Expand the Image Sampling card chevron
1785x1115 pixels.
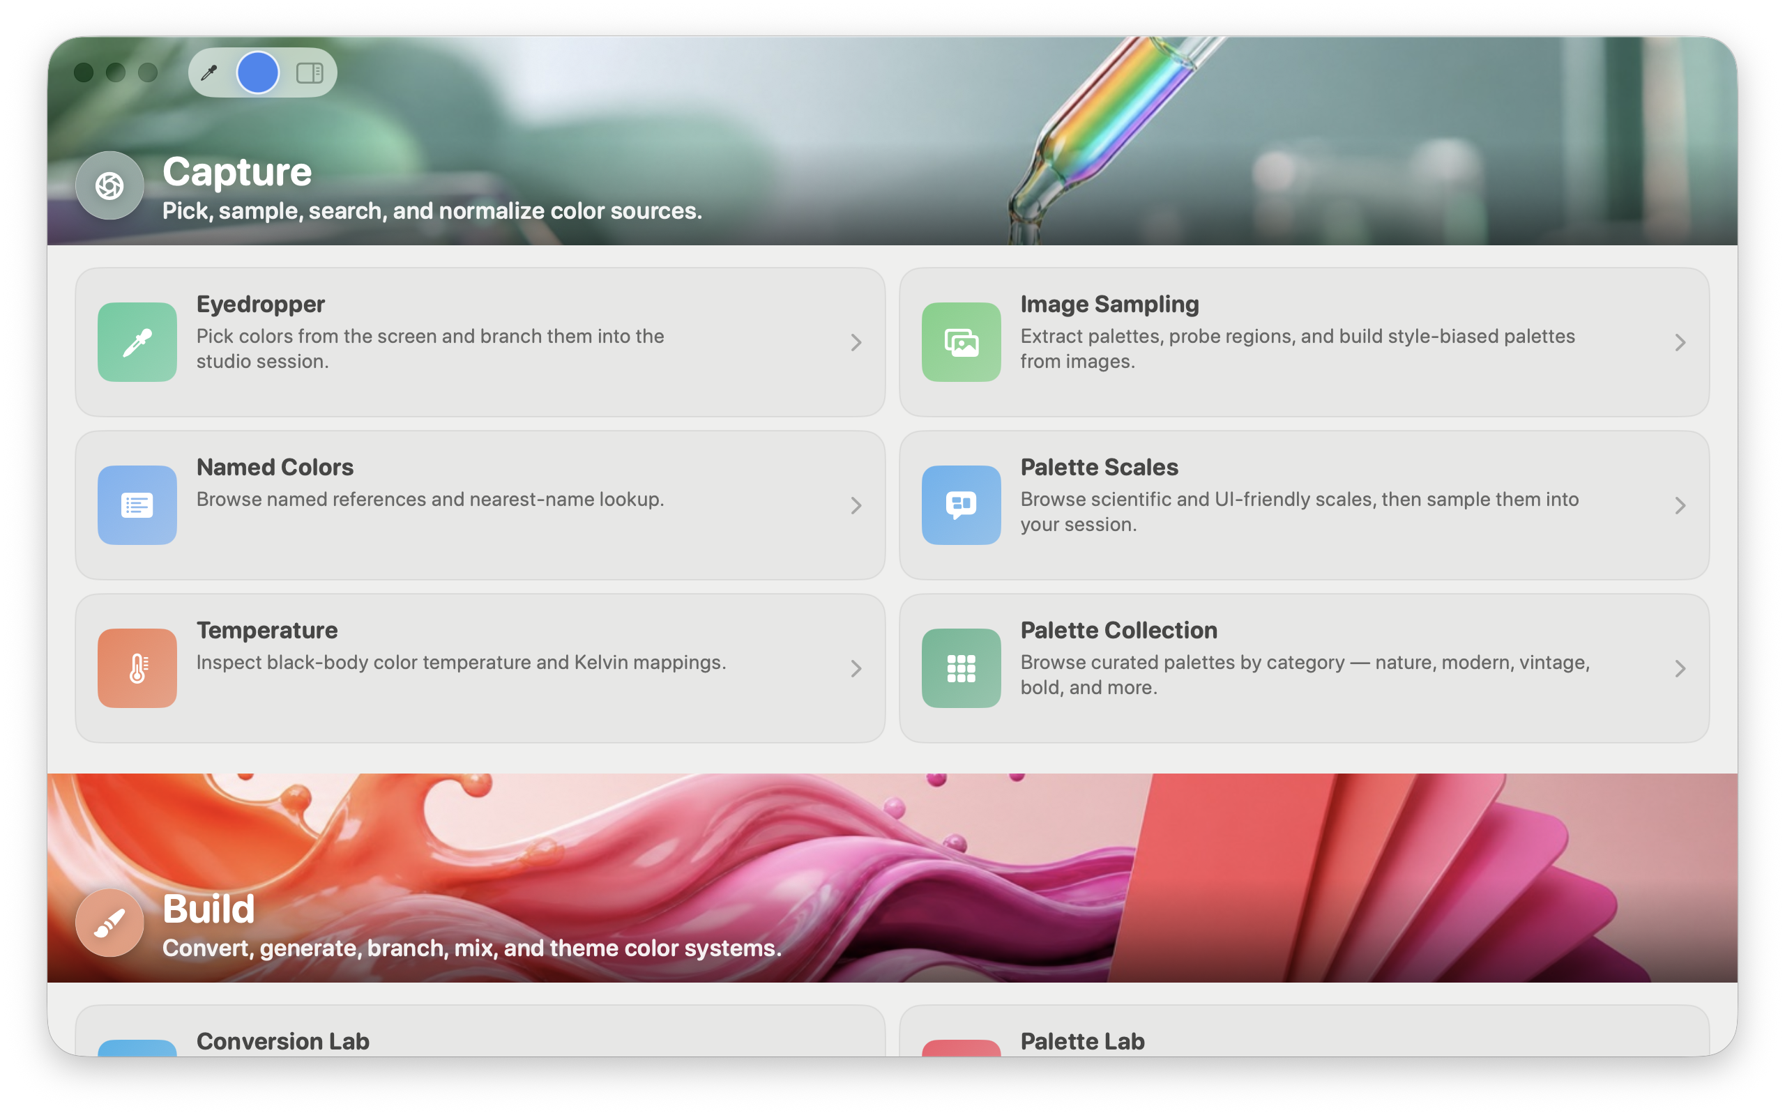tap(1680, 342)
